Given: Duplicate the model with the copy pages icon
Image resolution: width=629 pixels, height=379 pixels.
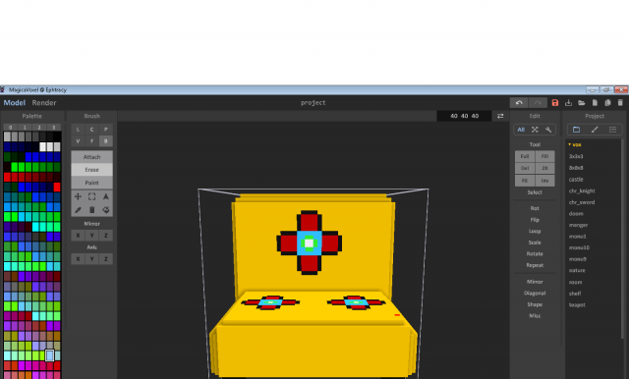Looking at the screenshot, I should tap(607, 103).
